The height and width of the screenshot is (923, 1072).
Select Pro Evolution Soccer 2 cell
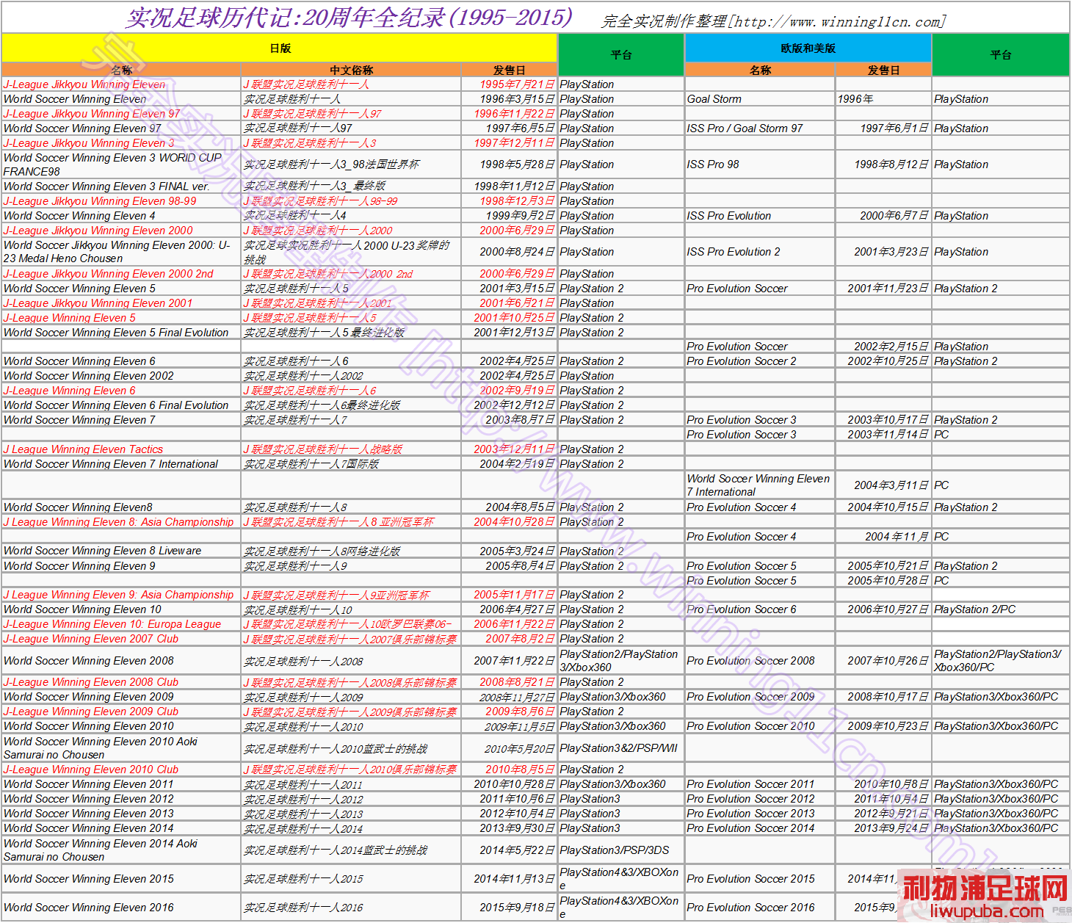pyautogui.click(x=759, y=361)
